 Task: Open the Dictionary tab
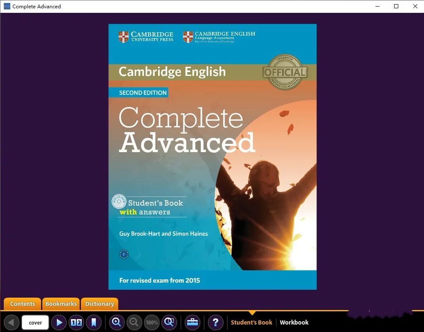[x=100, y=304]
